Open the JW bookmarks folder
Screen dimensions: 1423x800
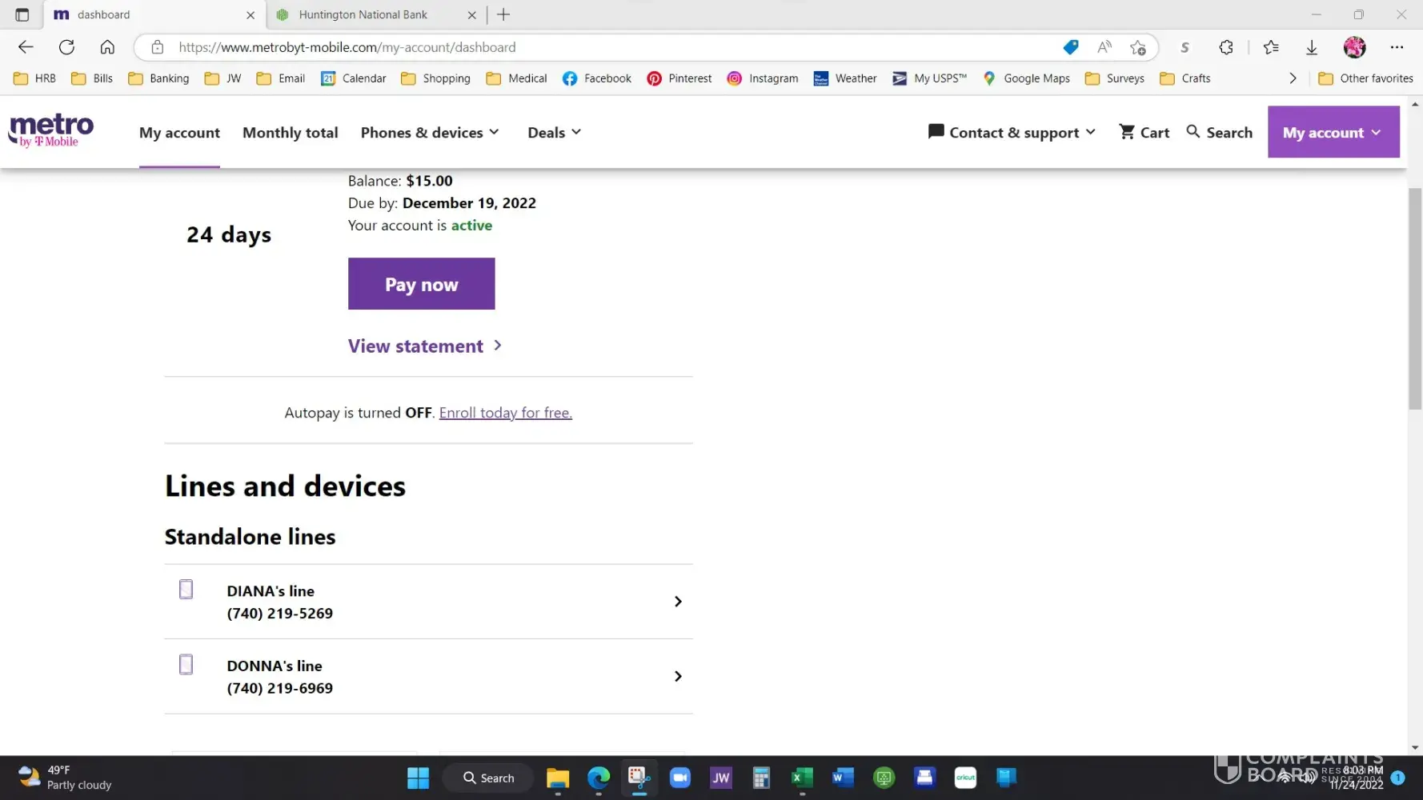[222, 78]
